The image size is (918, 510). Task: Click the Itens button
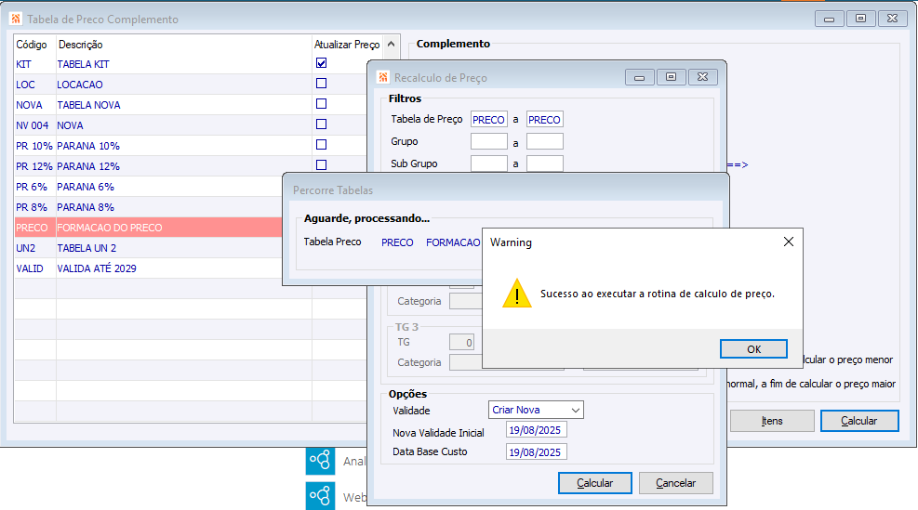click(772, 421)
